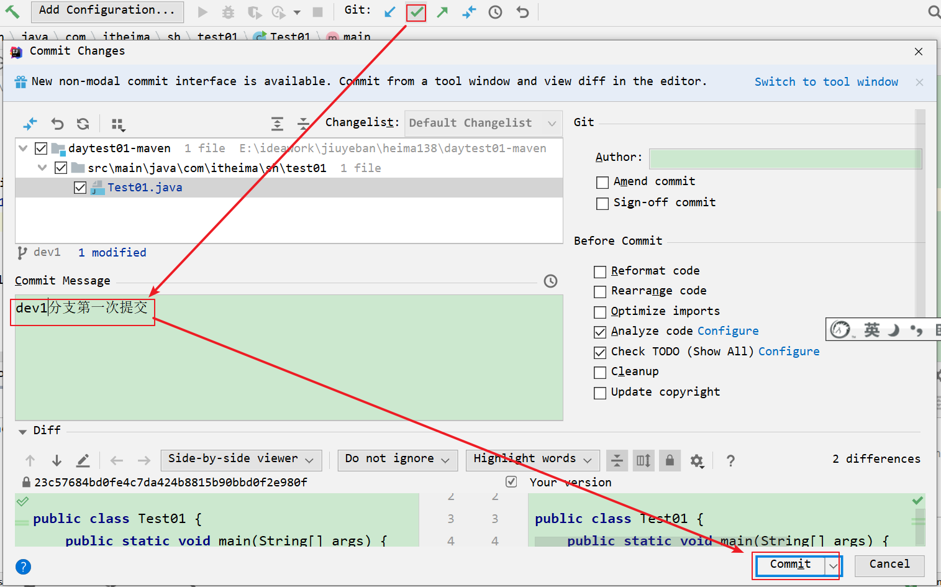This screenshot has height=587, width=941.
Task: Click the Git update project arrow icon
Action: [389, 12]
